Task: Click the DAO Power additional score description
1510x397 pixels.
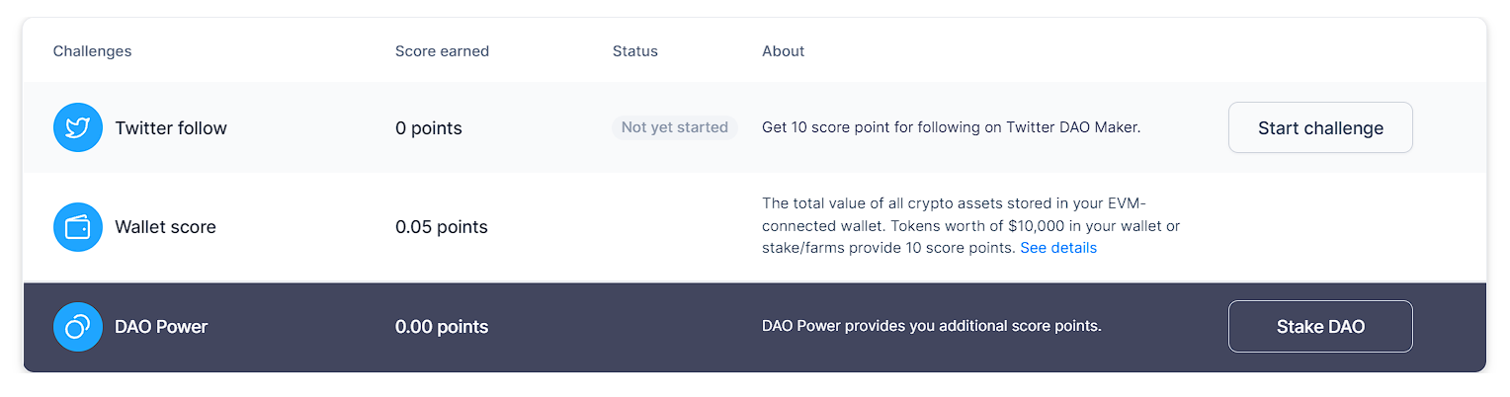Action: tap(931, 327)
